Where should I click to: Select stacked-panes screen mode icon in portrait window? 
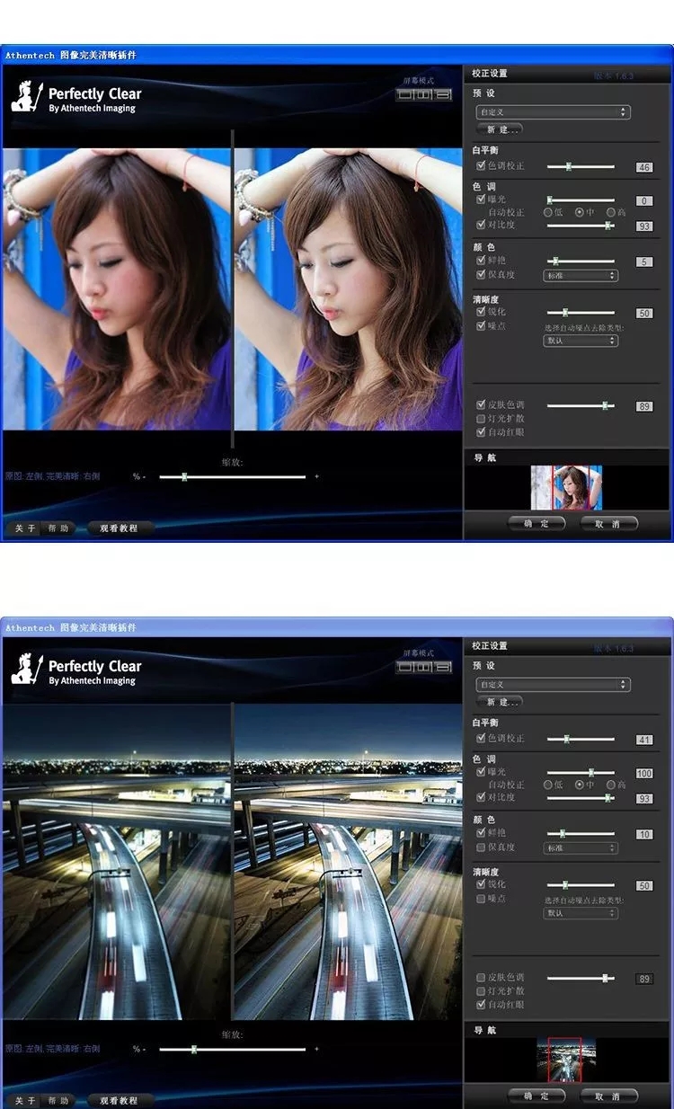click(442, 93)
